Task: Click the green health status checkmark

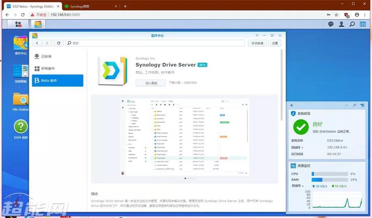Action: click(300, 127)
